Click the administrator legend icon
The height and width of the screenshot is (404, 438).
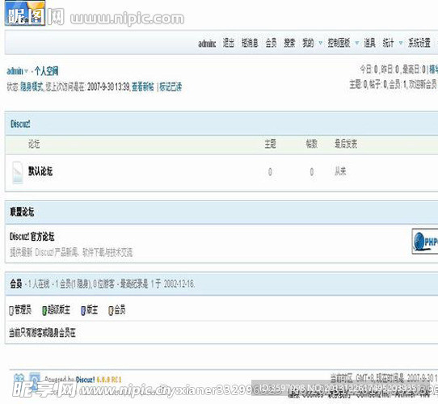click(11, 311)
